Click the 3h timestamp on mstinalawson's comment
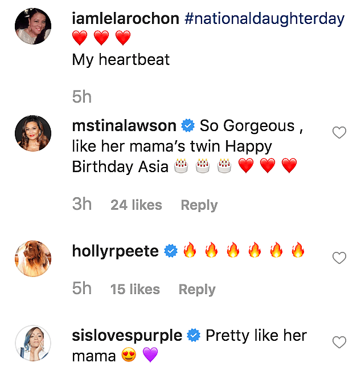Image resolution: width=361 pixels, height=383 pixels. (82, 205)
